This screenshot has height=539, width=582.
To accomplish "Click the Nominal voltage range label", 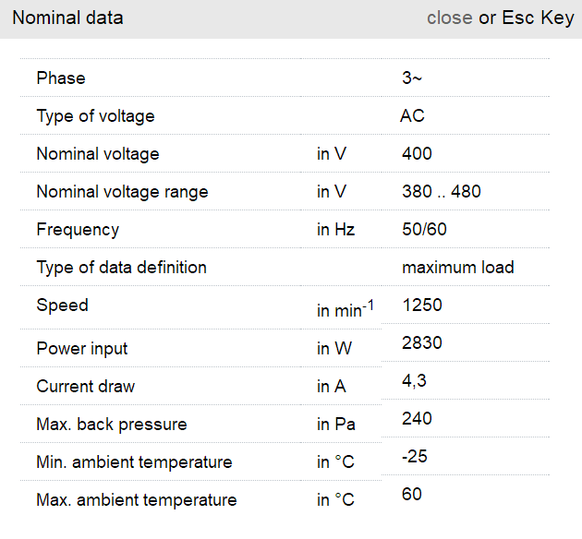I will [122, 192].
